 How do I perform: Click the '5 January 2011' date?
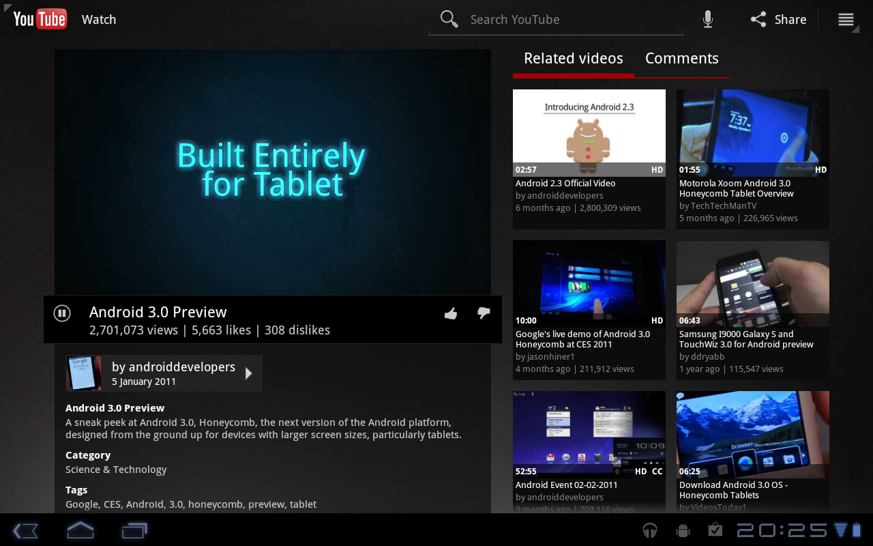tap(144, 382)
